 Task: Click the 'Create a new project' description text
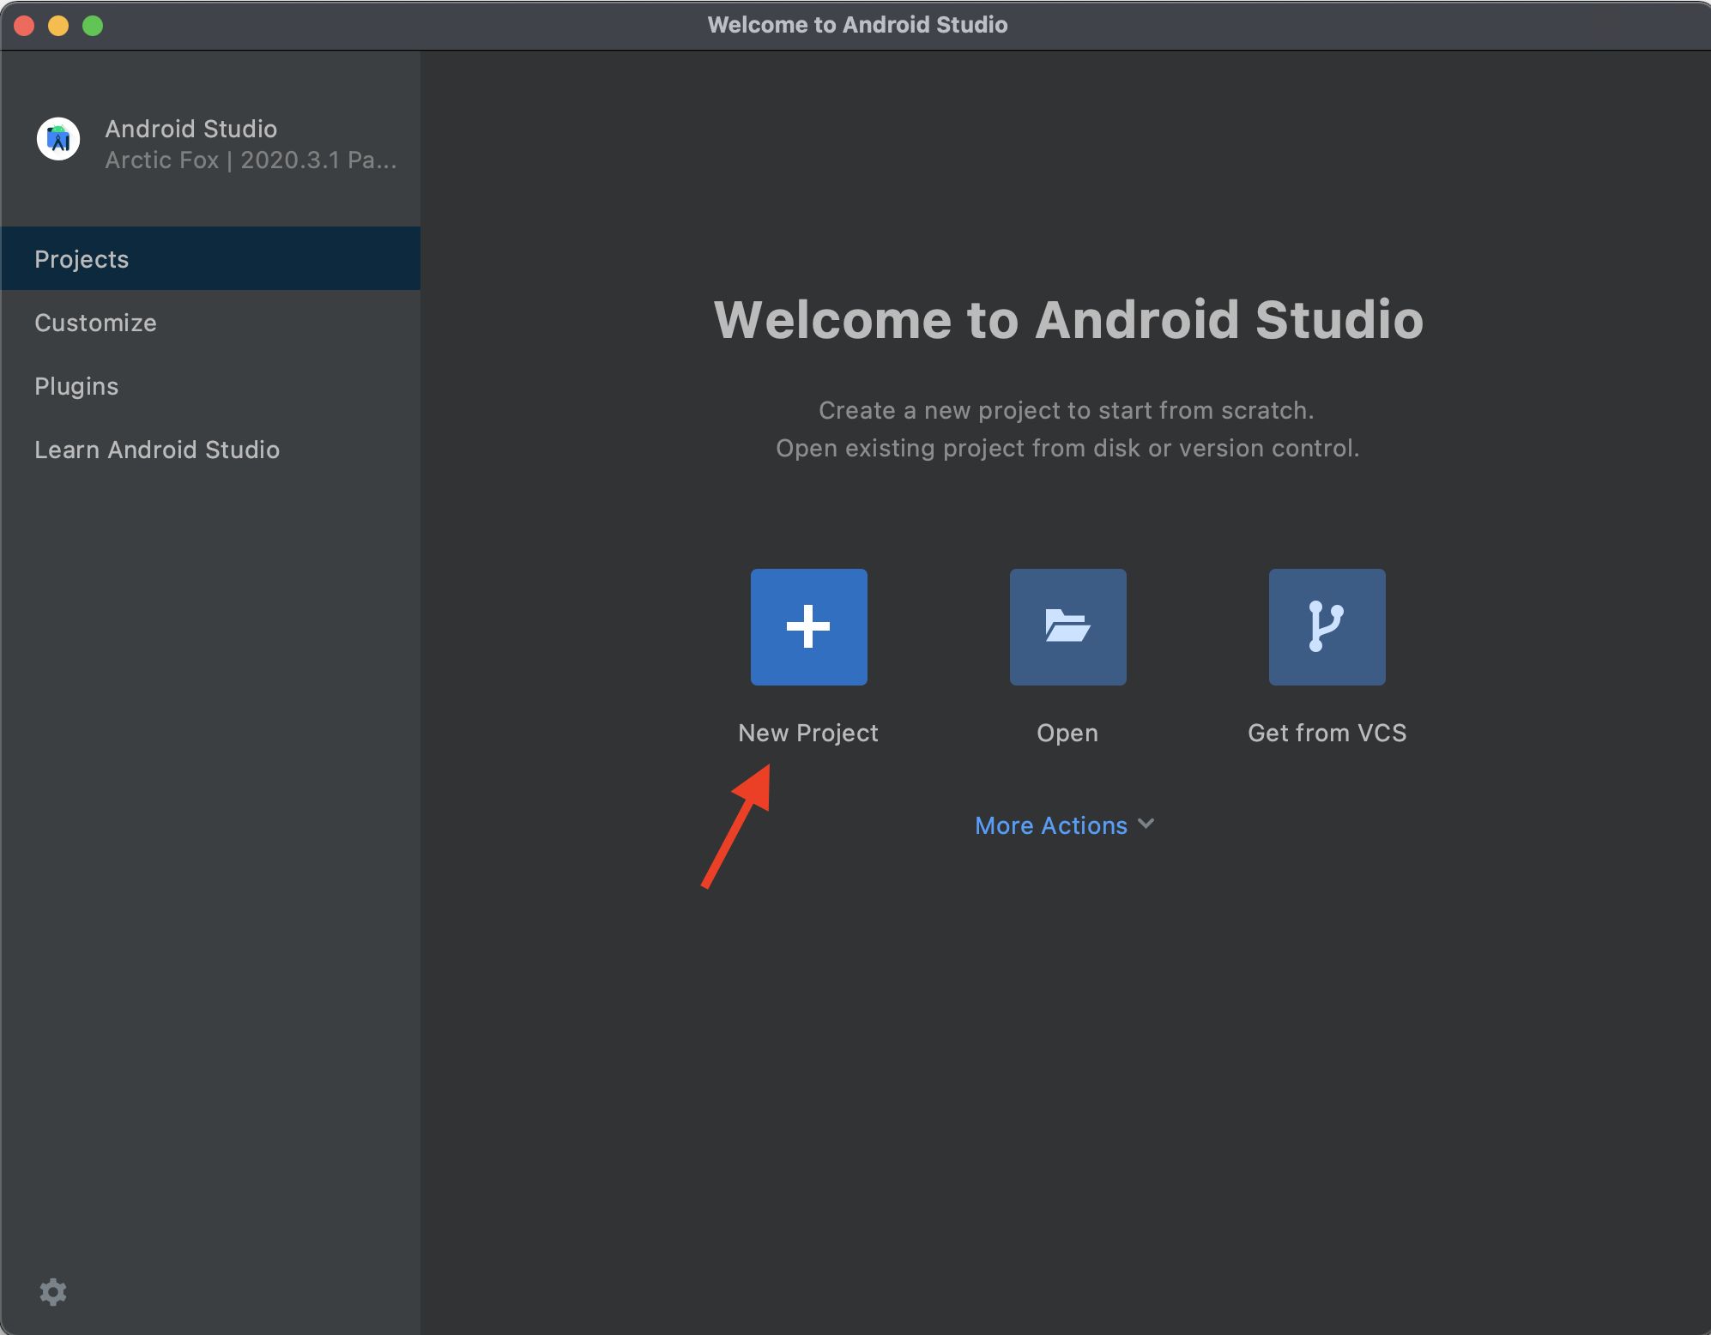click(1067, 410)
